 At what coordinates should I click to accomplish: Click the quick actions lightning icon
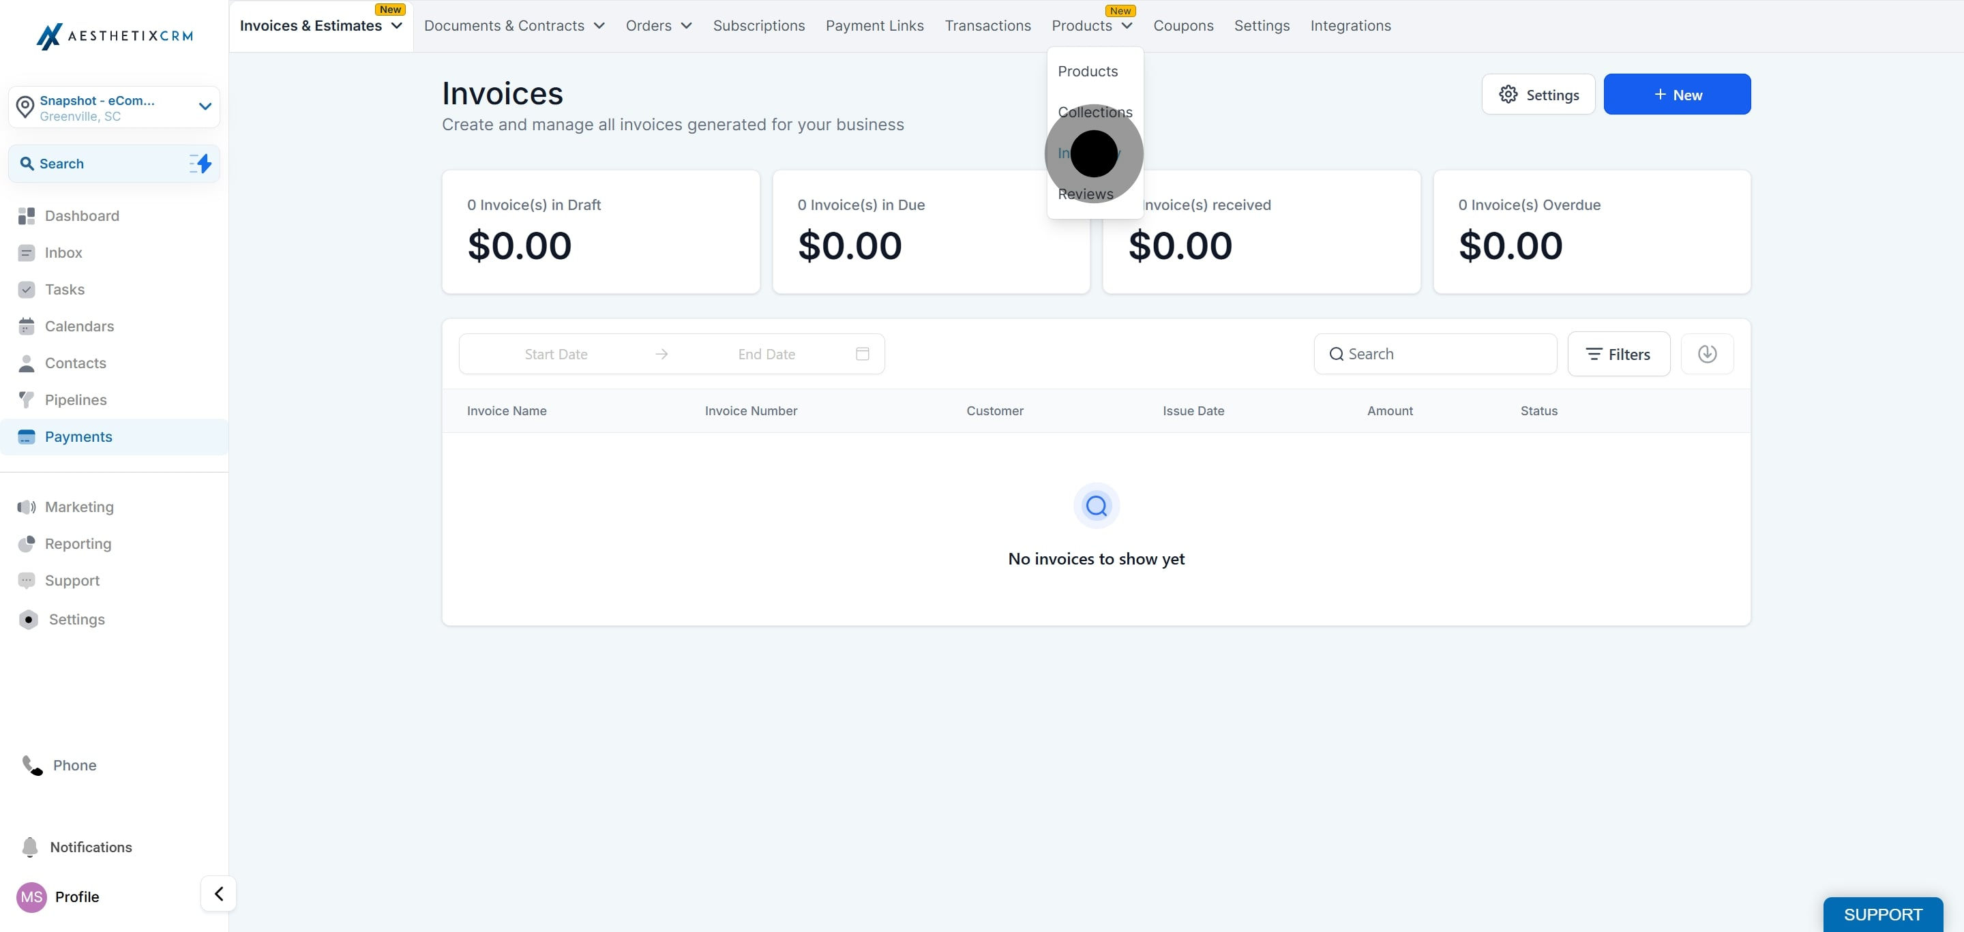coord(200,163)
